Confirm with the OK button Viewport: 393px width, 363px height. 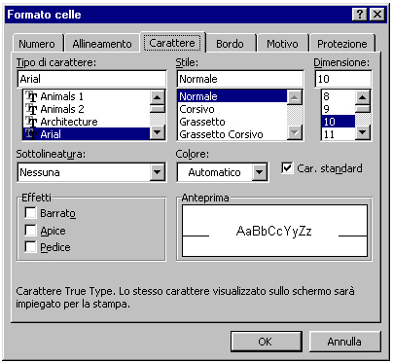266,342
